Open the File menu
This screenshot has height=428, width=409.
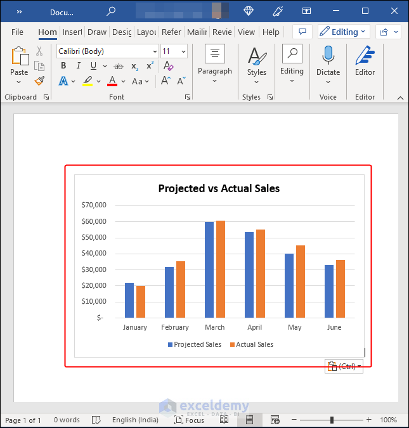coord(17,32)
